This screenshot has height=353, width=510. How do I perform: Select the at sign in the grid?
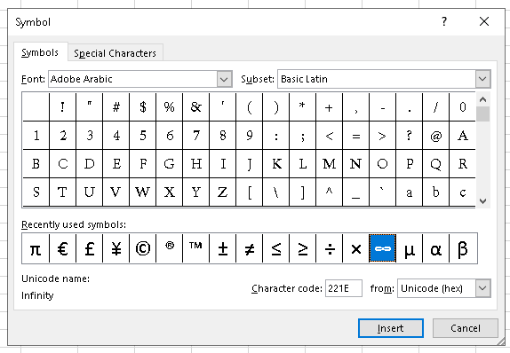[x=436, y=136]
